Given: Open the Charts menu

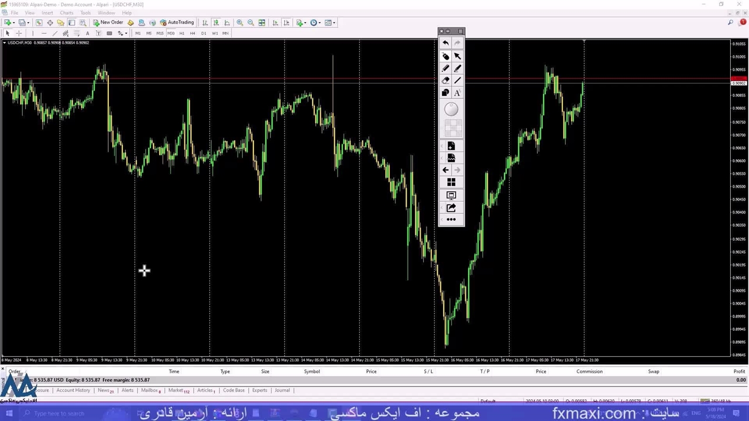Looking at the screenshot, I should pos(66,13).
